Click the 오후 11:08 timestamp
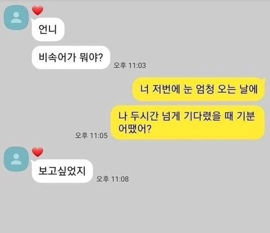Image resolution: width=270 pixels, height=233 pixels. [112, 179]
